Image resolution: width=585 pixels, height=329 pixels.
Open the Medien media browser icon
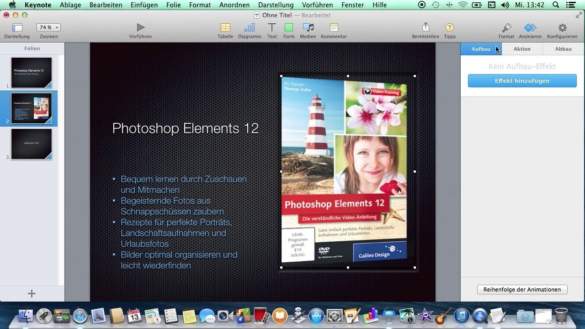pos(308,28)
